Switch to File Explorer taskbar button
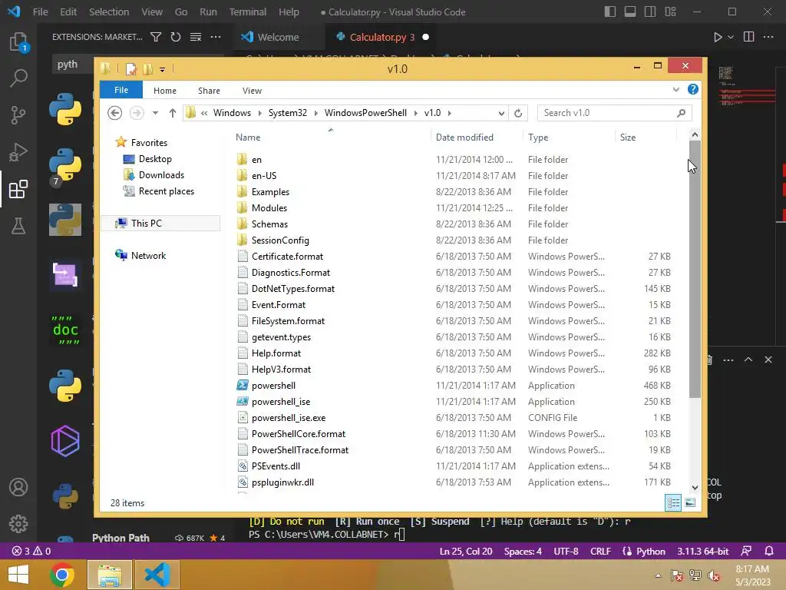This screenshot has width=786, height=590. [109, 575]
